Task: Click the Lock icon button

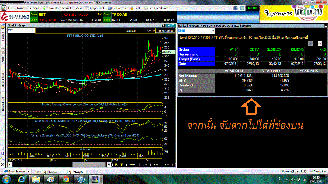Action: coord(135,8)
